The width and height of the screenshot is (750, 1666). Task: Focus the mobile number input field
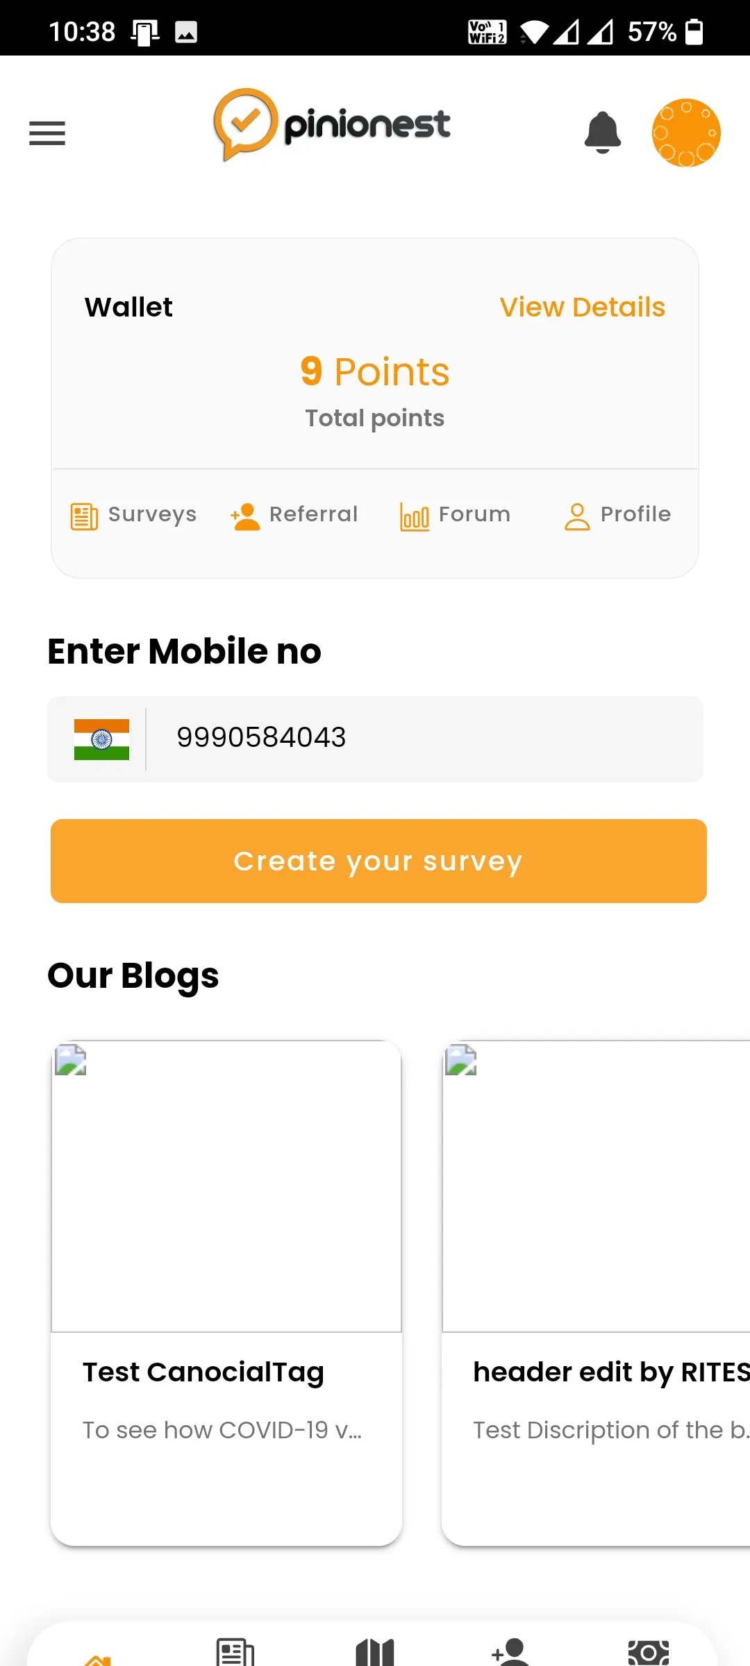(424, 738)
